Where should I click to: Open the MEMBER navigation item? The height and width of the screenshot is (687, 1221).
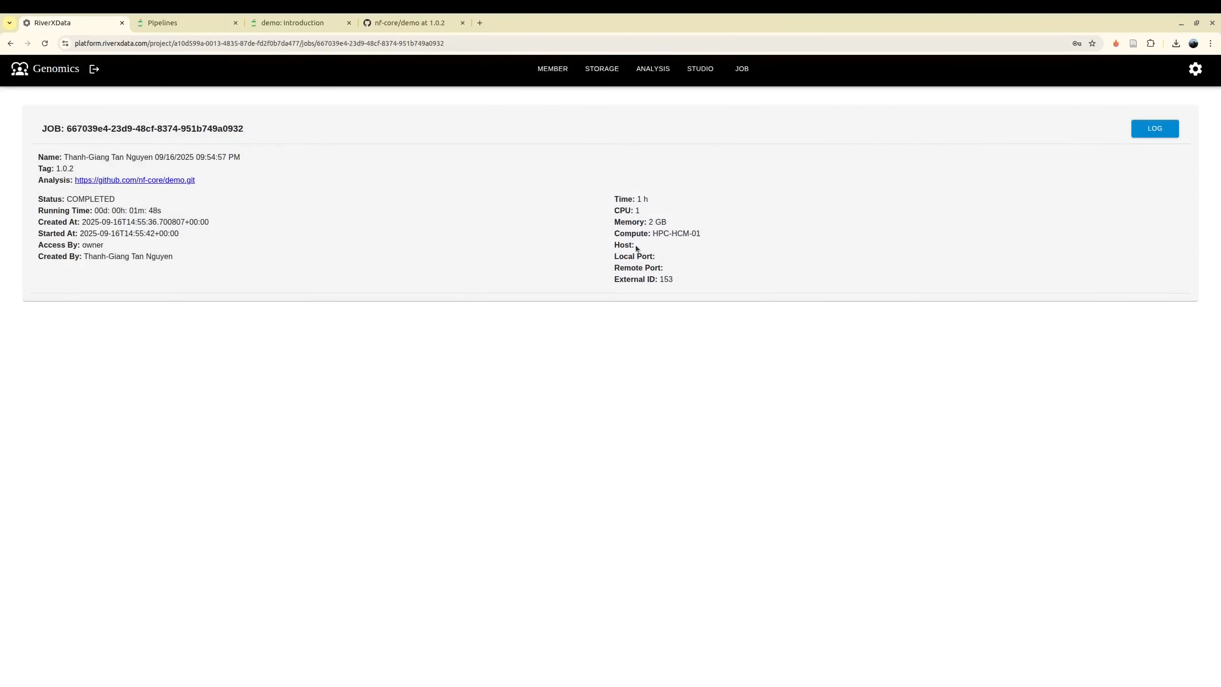552,69
